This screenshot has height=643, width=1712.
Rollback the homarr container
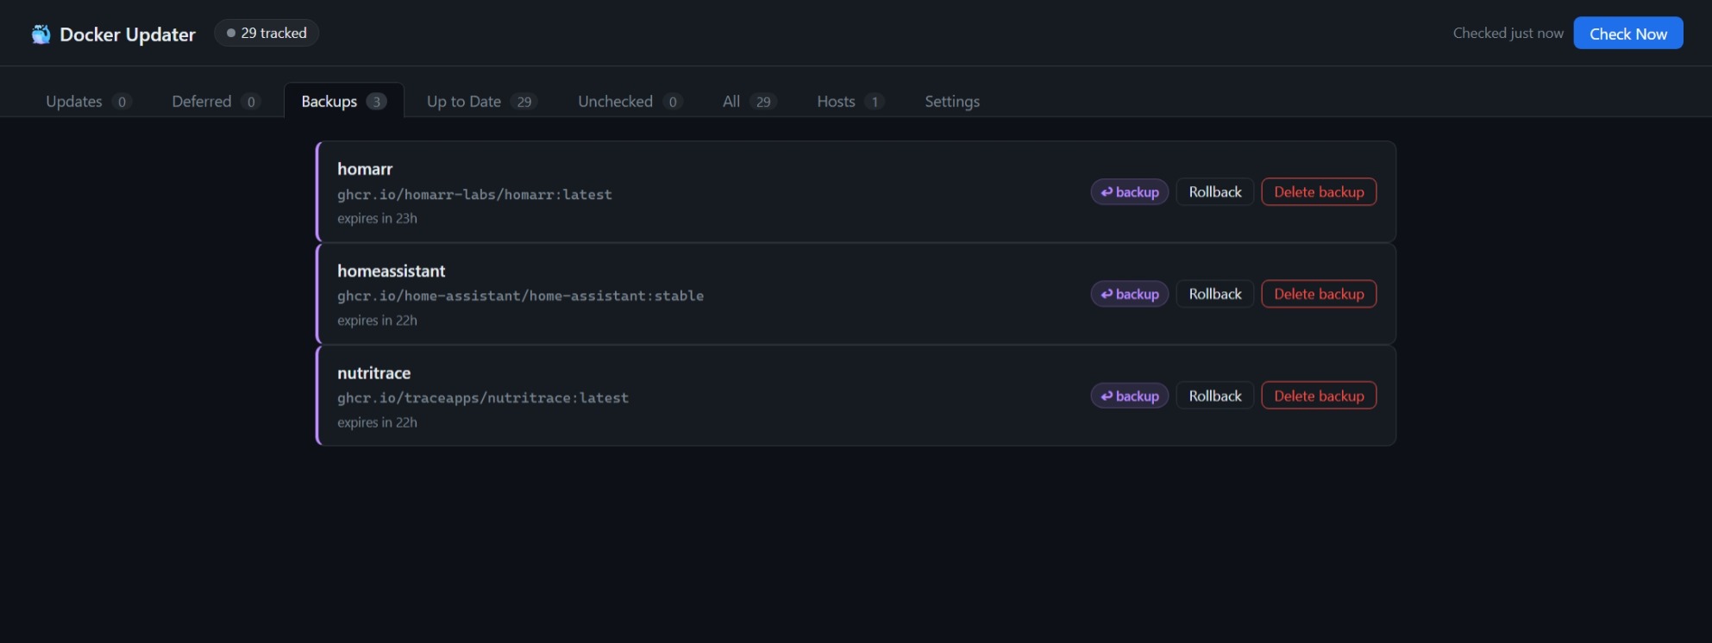(x=1214, y=192)
